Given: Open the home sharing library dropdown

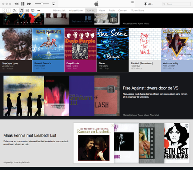Looking at the screenshot, I should [15, 10].
